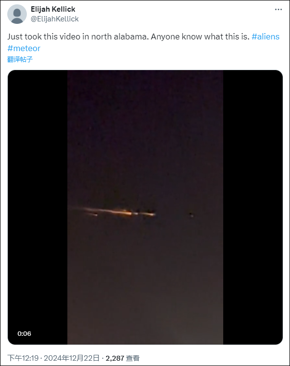Open the Elijah Kellick display name link
Viewport: 290px width, 366px height.
click(53, 9)
